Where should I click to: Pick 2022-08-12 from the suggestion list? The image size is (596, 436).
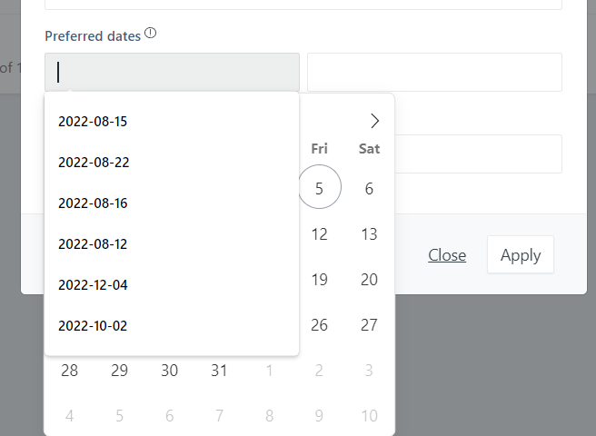(172, 244)
